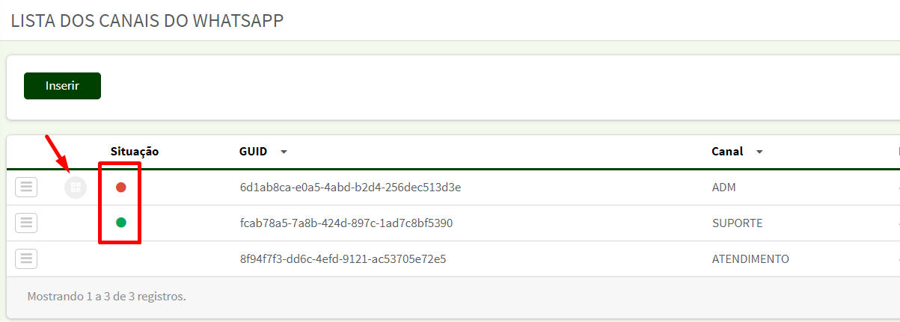Select GUID 8f94f7f3-dd6c-4efd-9121-ac53705e72e5
The height and width of the screenshot is (322, 900).
pos(343,258)
